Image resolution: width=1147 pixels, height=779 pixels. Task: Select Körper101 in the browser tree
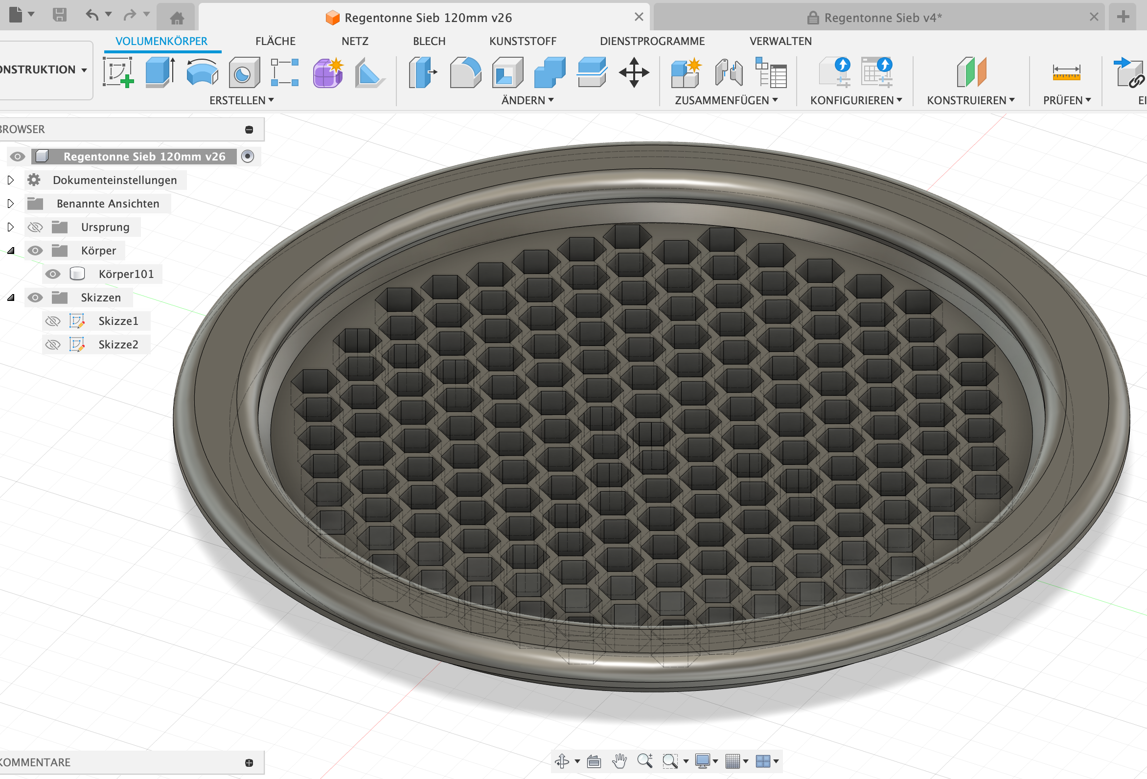tap(126, 274)
